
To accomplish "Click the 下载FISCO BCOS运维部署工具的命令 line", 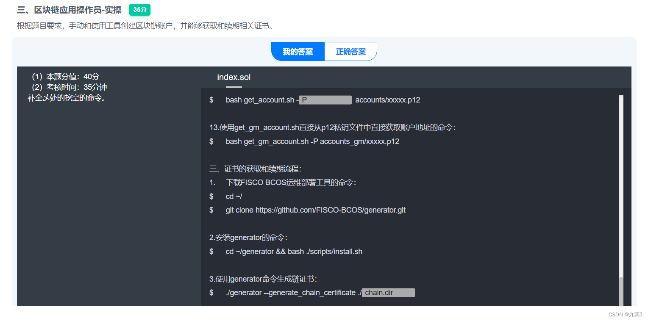I will point(291,183).
